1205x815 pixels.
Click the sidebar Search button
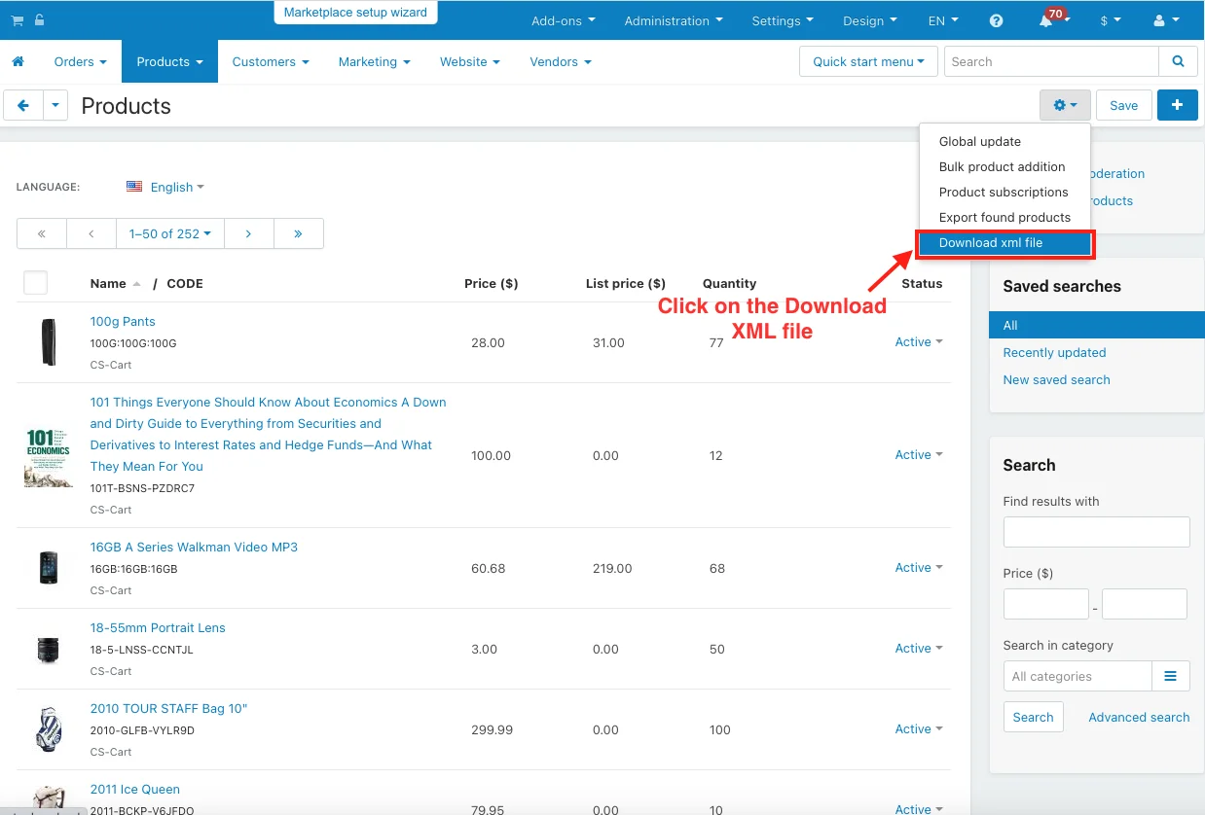pos(1033,717)
